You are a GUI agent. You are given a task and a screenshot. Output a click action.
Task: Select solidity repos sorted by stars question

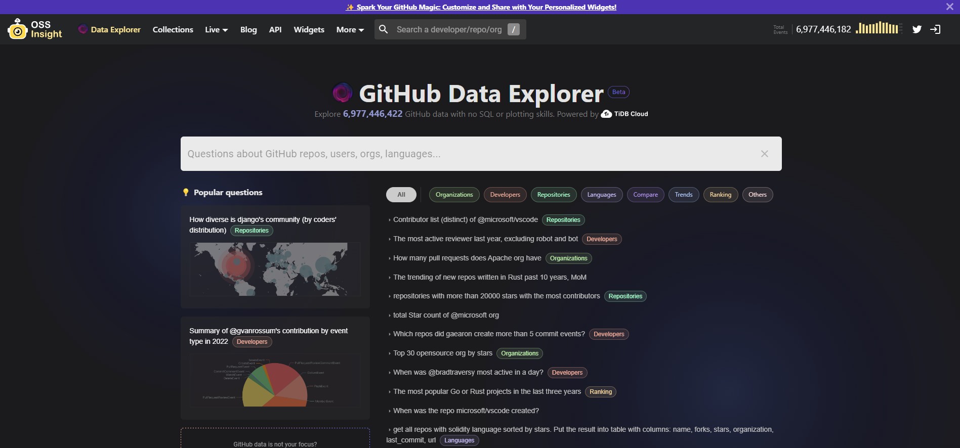click(x=580, y=434)
